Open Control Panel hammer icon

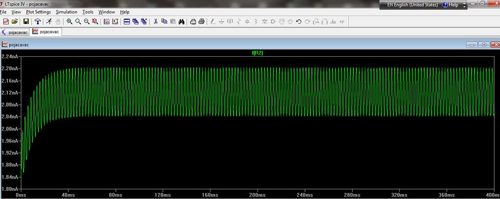pyautogui.click(x=38, y=22)
